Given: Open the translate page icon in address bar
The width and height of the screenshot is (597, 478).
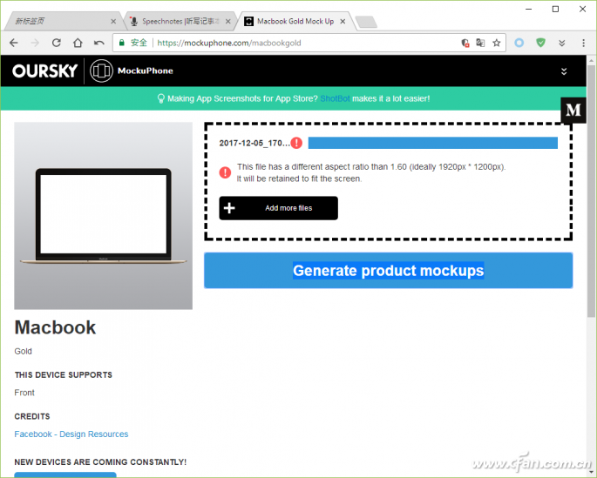Looking at the screenshot, I should 480,43.
